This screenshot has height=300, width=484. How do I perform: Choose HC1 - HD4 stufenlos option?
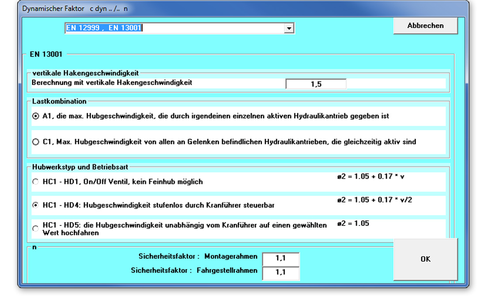tap(36, 205)
